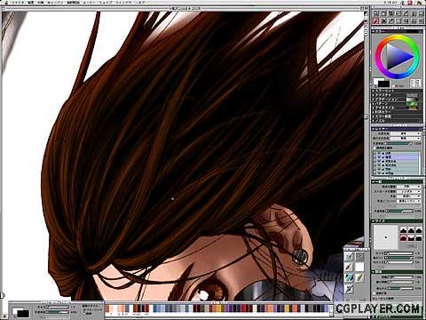Screen dimensions: 426x320
Task: Click the brown pencil icon in floating palette
Action: 349,267
